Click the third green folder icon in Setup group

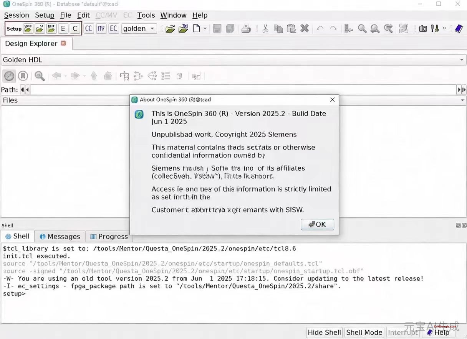[51, 28]
